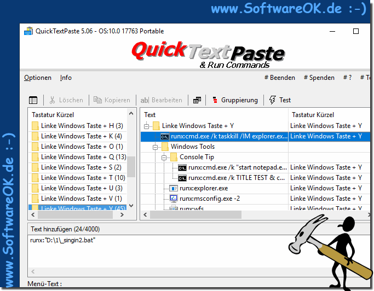This screenshot has width=374, height=291.
Task: Click the right tree horizontal scrollbar thumb
Action: [195, 215]
